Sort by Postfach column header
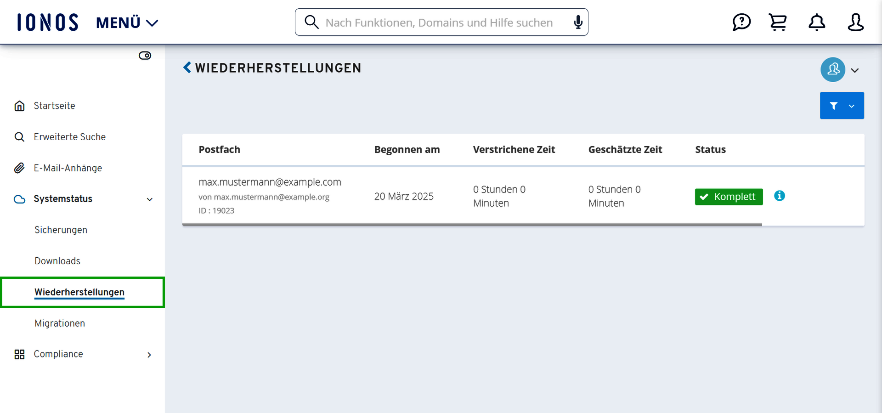The image size is (882, 413). (220, 149)
